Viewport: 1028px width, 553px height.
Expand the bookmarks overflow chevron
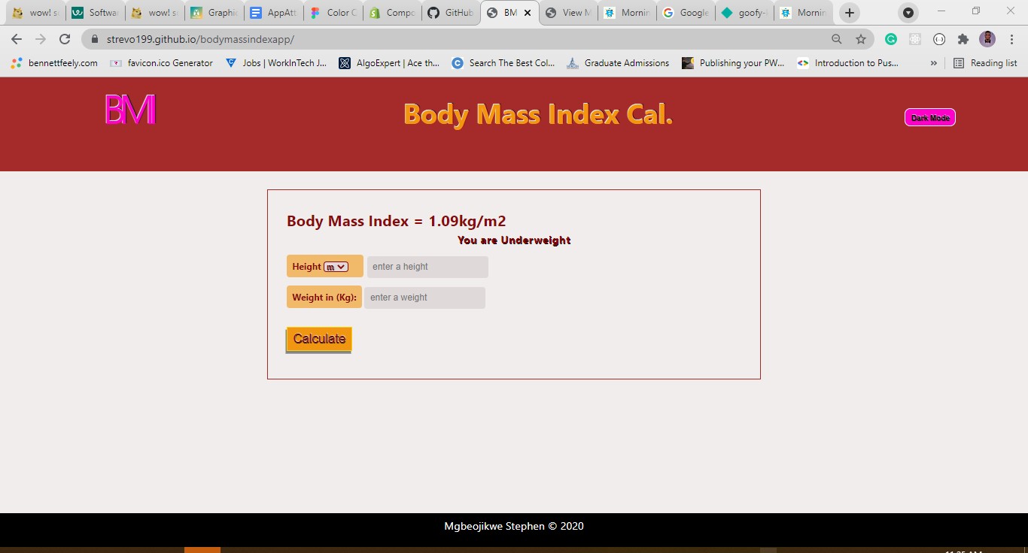click(x=934, y=63)
